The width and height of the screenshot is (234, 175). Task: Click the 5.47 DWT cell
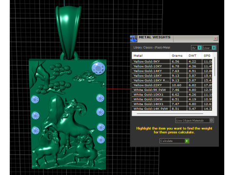click(195, 108)
